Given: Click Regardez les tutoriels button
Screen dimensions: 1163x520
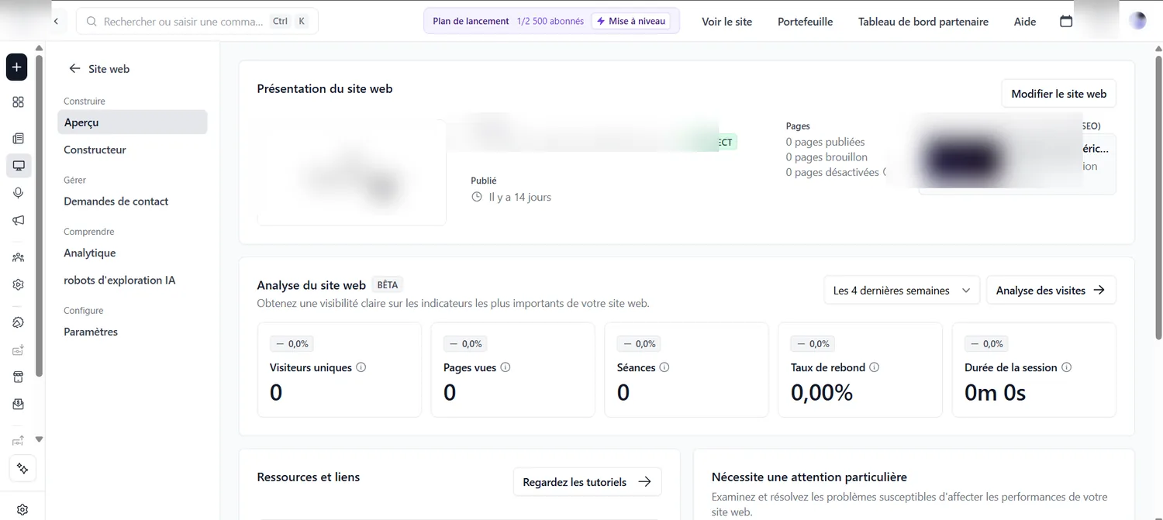Looking at the screenshot, I should click(587, 482).
